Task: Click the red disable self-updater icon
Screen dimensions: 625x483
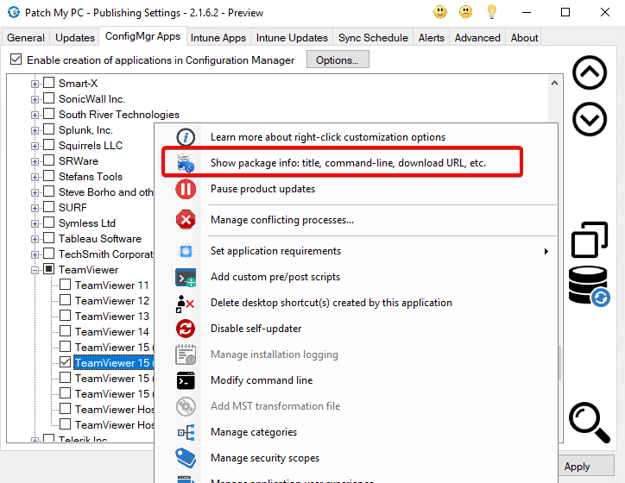Action: [186, 329]
